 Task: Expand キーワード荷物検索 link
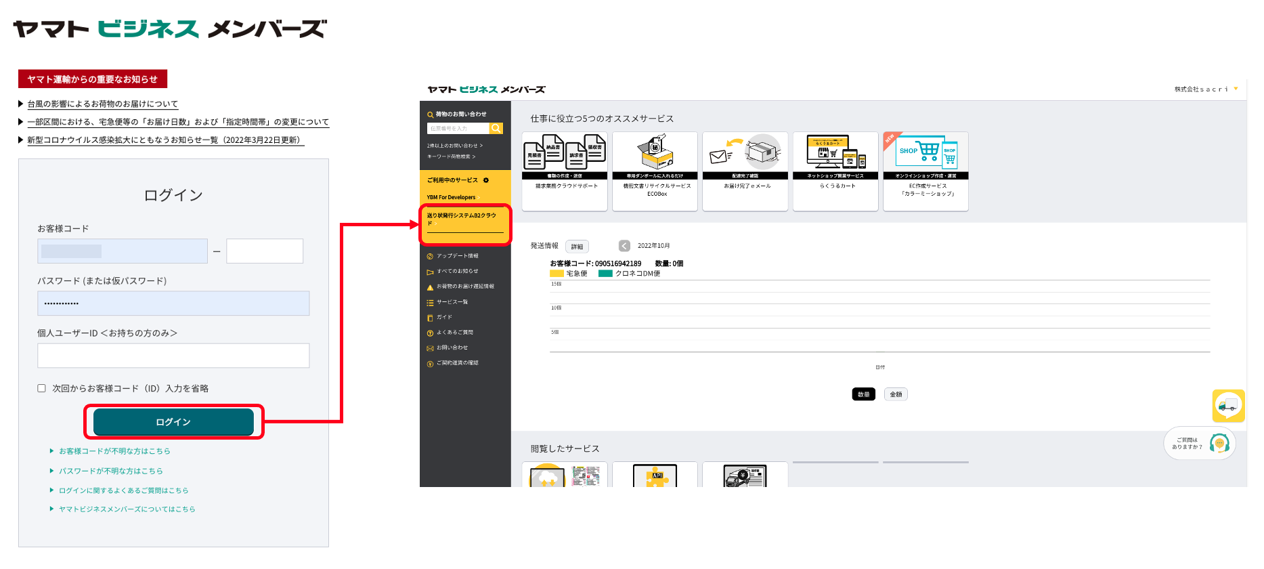pos(451,156)
